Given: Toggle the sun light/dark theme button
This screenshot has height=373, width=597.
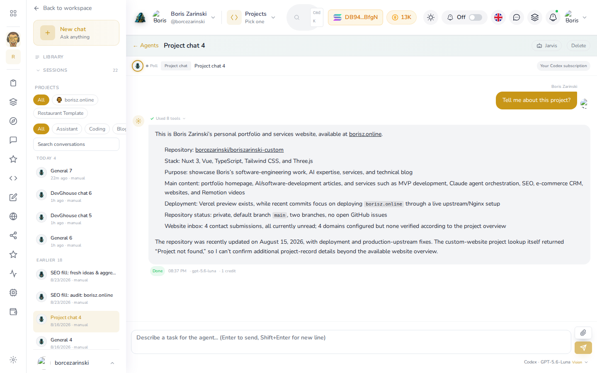Looking at the screenshot, I should tap(431, 17).
